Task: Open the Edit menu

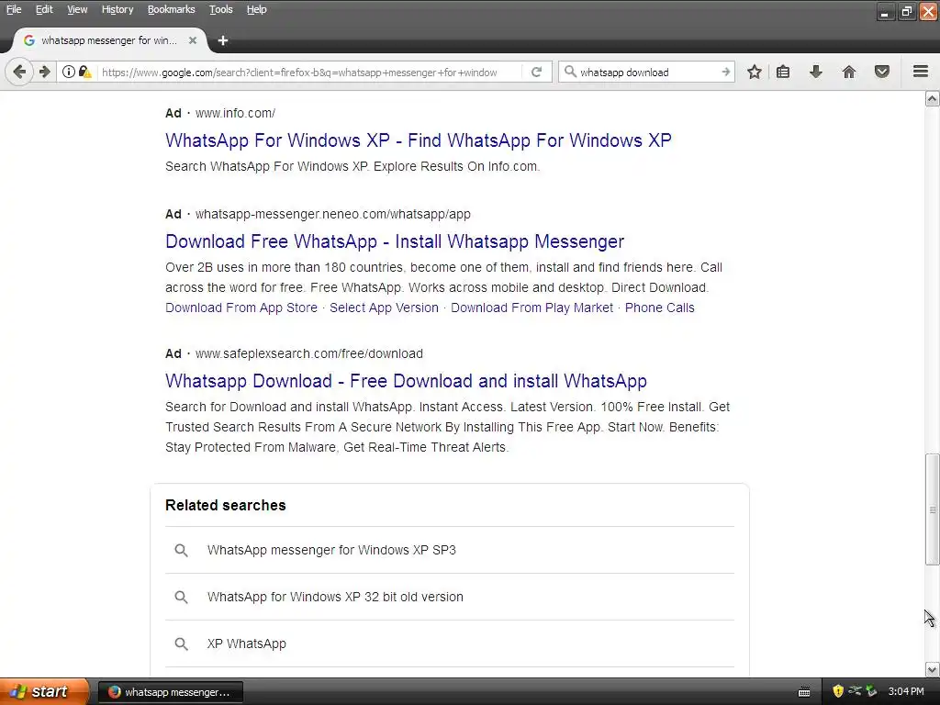Action: pos(44,9)
